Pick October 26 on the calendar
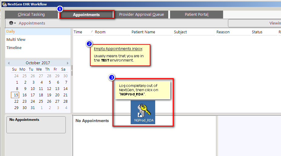The width and height of the screenshot is (281, 156). [x=49, y=101]
